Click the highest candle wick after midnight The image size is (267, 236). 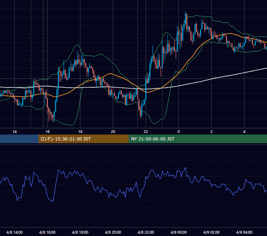185,13
